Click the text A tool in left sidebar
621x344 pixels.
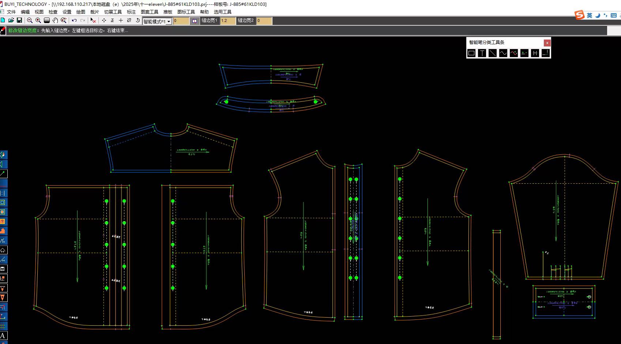3,336
